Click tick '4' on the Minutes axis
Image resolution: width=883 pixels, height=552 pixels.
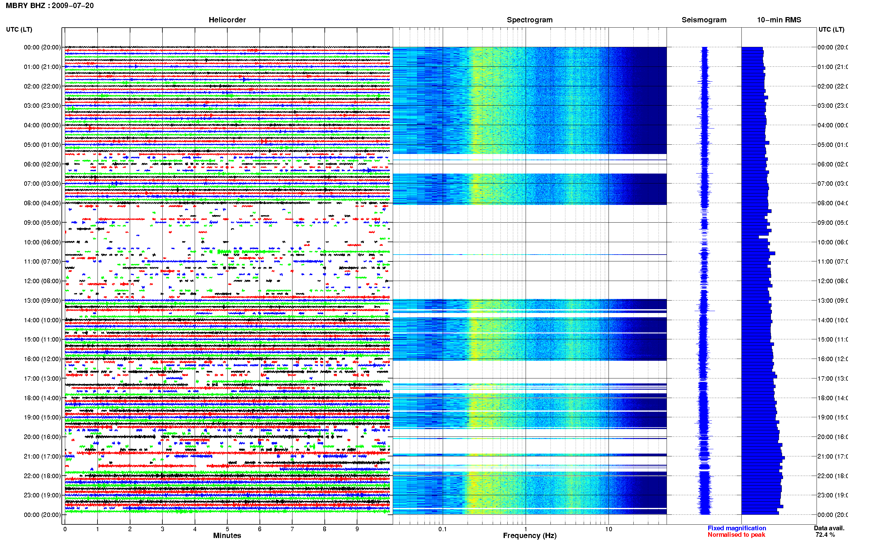point(195,529)
